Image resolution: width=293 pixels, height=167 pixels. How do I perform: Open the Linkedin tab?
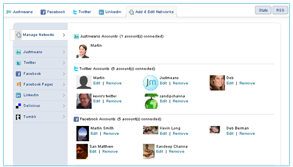[x=110, y=12]
